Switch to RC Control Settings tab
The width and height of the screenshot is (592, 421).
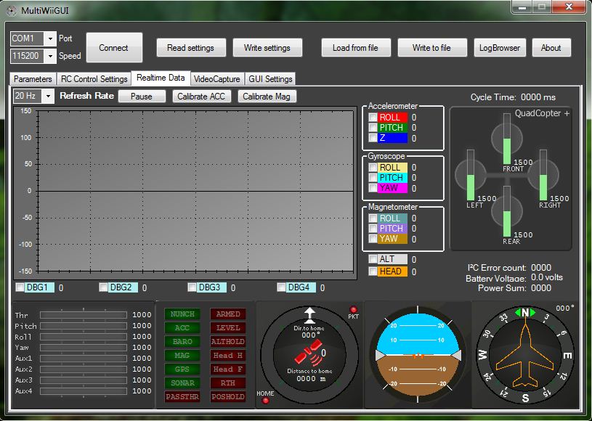[94, 79]
